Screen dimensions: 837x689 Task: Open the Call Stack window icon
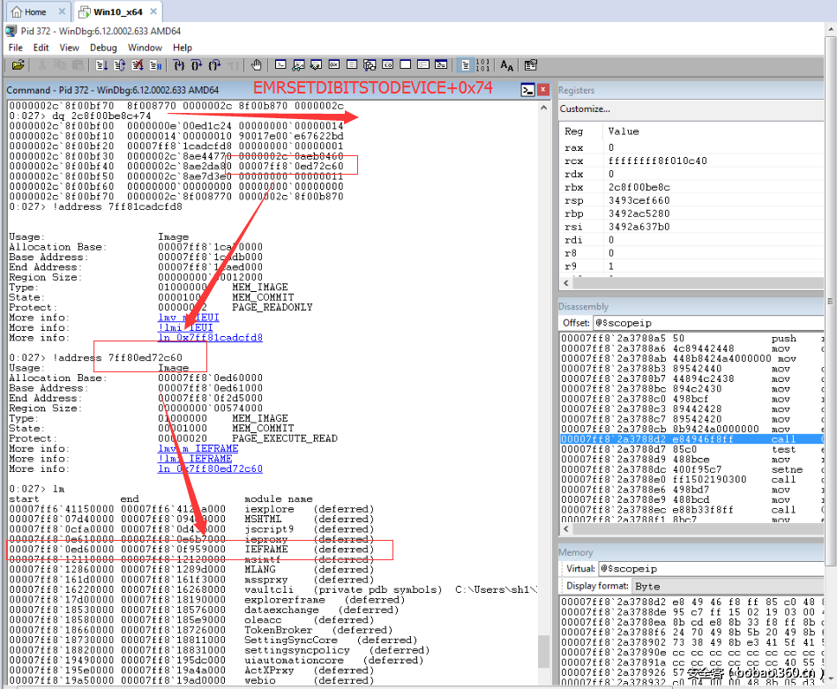click(369, 64)
